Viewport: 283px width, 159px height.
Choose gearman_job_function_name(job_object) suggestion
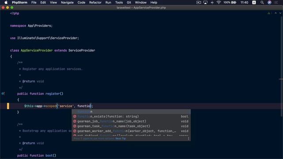pyautogui.click(x=131, y=121)
